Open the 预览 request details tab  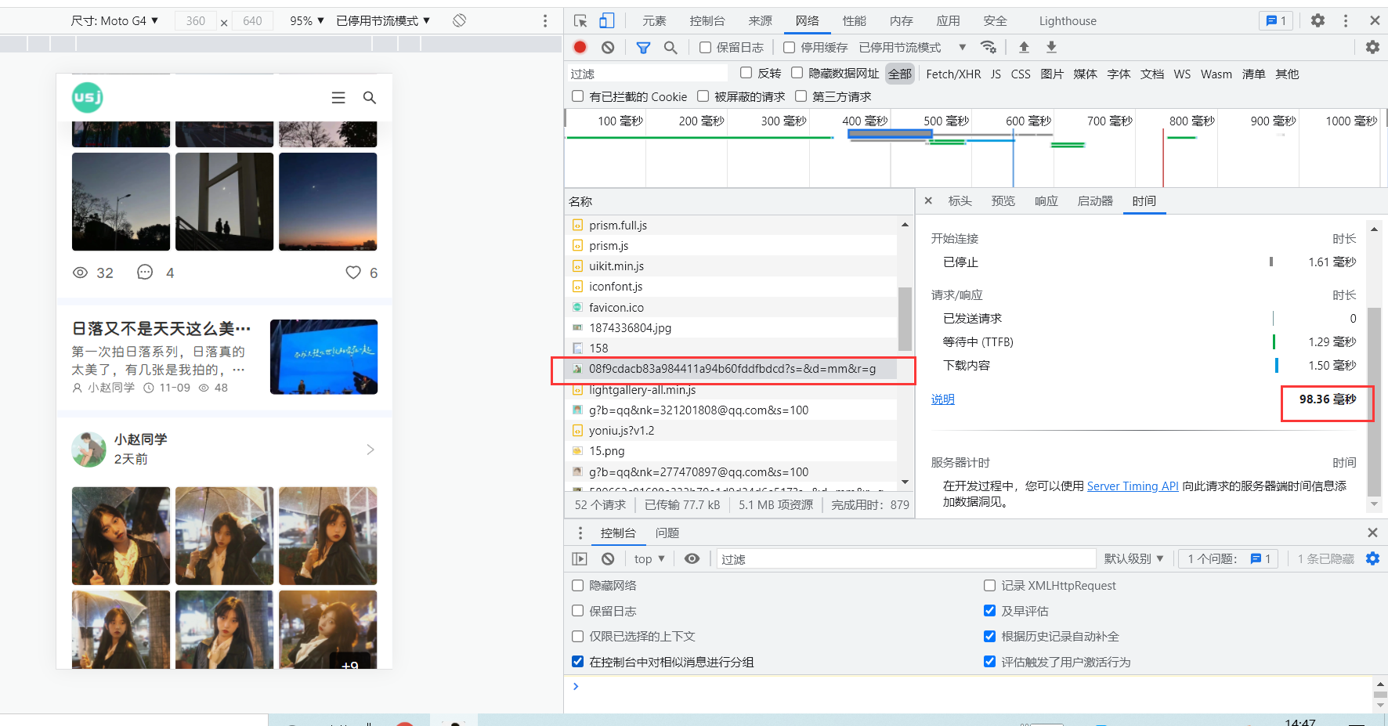[x=1003, y=200]
